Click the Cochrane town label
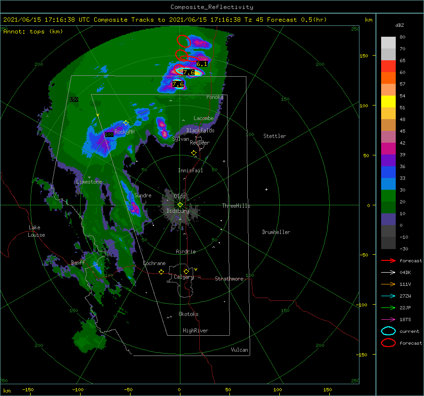424x396 pixels. (x=154, y=263)
